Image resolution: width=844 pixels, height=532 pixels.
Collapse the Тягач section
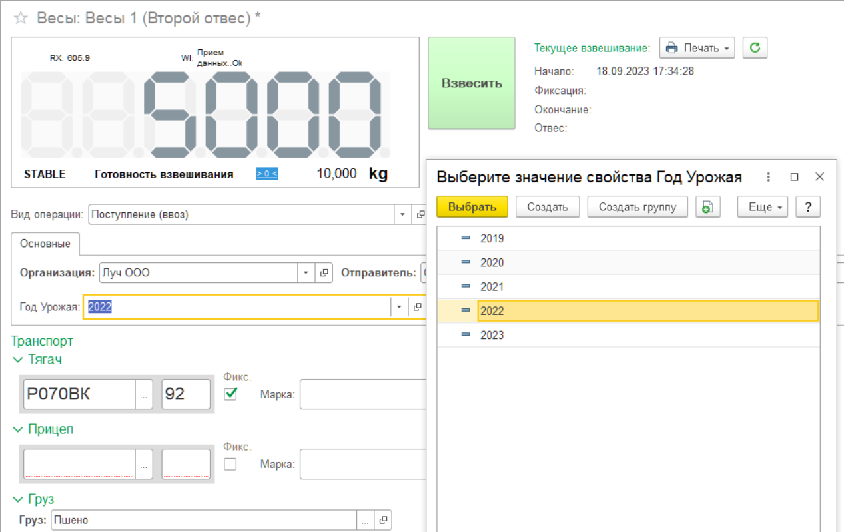click(18, 360)
